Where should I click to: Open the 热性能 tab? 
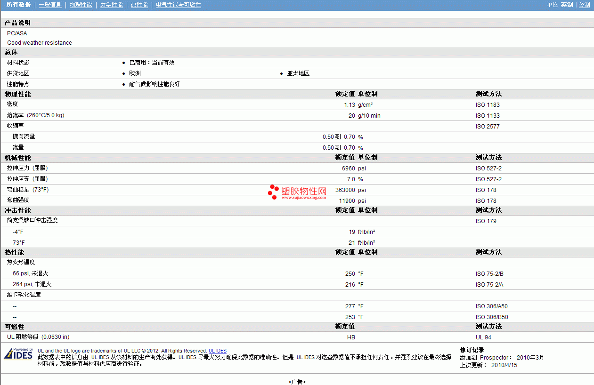pyautogui.click(x=139, y=5)
